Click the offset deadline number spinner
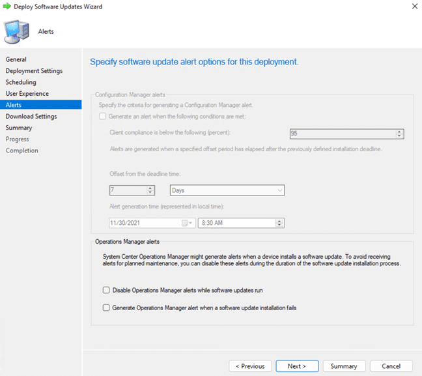Viewport: 422px width, 376px height. pyautogui.click(x=150, y=190)
